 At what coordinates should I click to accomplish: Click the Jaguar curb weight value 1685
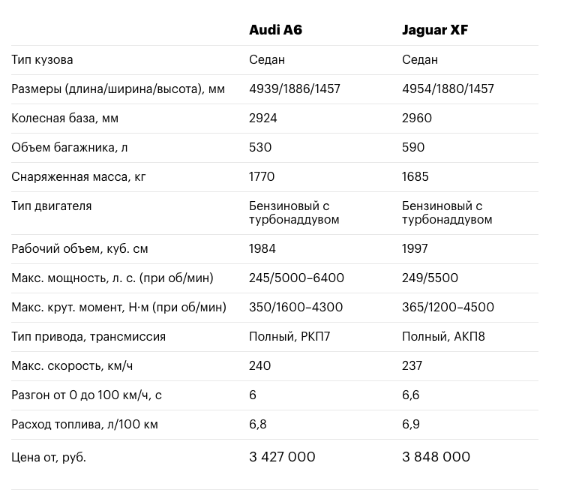tap(415, 177)
